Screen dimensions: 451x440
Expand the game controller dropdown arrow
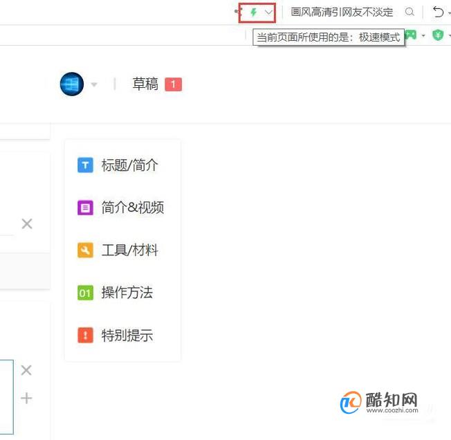[423, 36]
